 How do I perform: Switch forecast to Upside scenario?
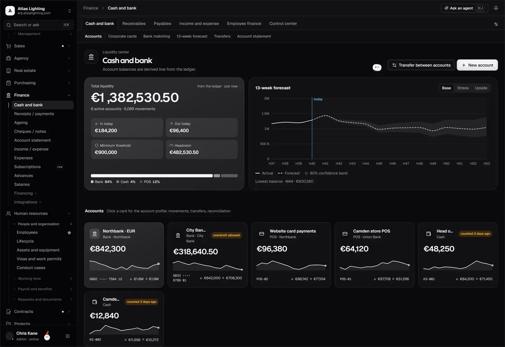[481, 88]
